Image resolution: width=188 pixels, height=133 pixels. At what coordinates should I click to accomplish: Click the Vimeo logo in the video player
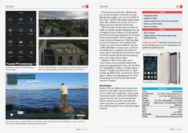coord(81,115)
